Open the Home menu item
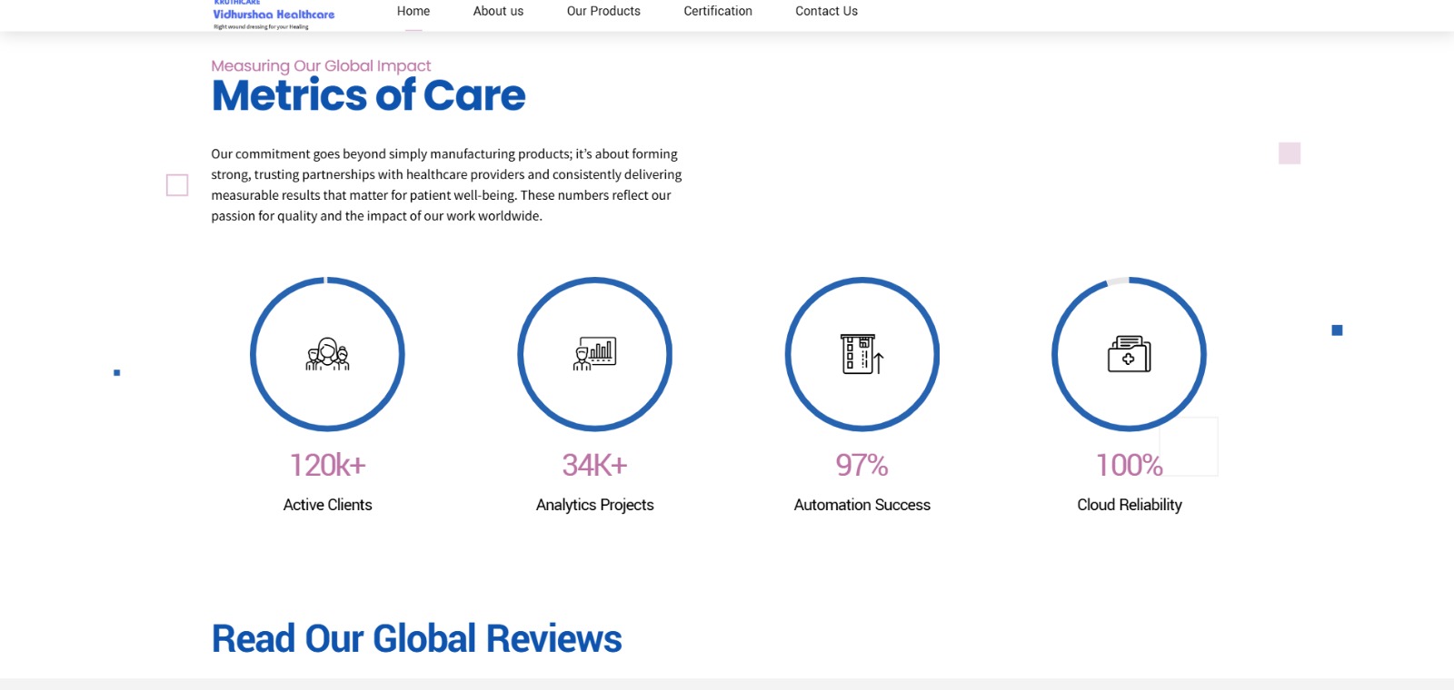The image size is (1454, 690). click(413, 12)
